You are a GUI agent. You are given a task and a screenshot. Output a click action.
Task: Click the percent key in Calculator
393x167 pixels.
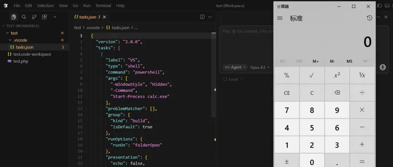point(287,75)
